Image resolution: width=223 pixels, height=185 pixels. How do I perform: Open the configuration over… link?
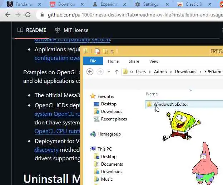(x=57, y=58)
